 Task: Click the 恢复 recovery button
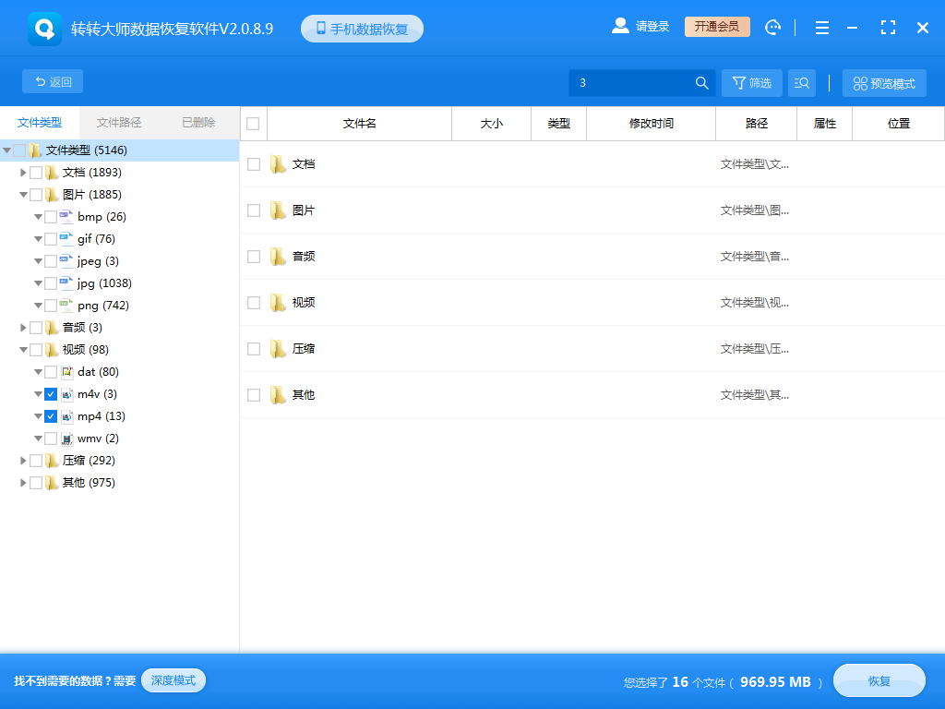click(879, 680)
